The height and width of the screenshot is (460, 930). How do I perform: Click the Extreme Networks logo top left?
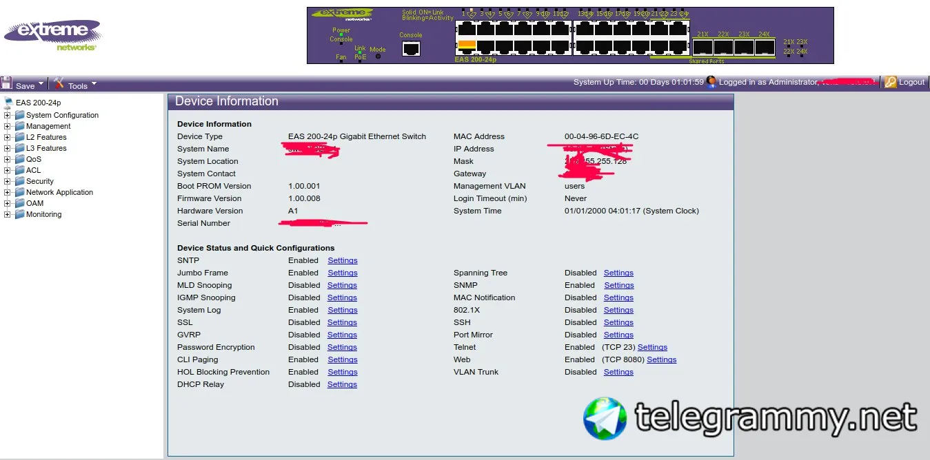(52, 36)
